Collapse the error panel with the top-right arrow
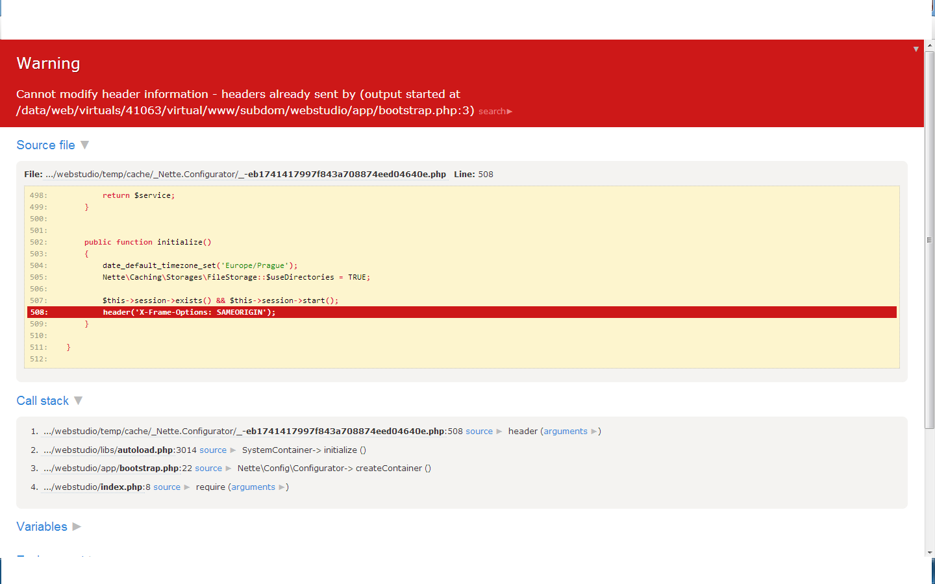The height and width of the screenshot is (584, 935). pos(916,49)
